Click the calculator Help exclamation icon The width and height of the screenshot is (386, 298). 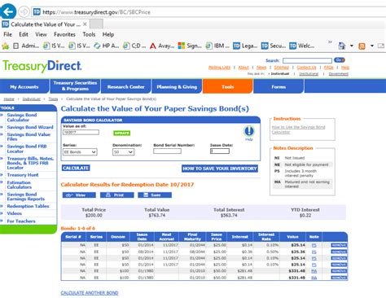pos(249,131)
